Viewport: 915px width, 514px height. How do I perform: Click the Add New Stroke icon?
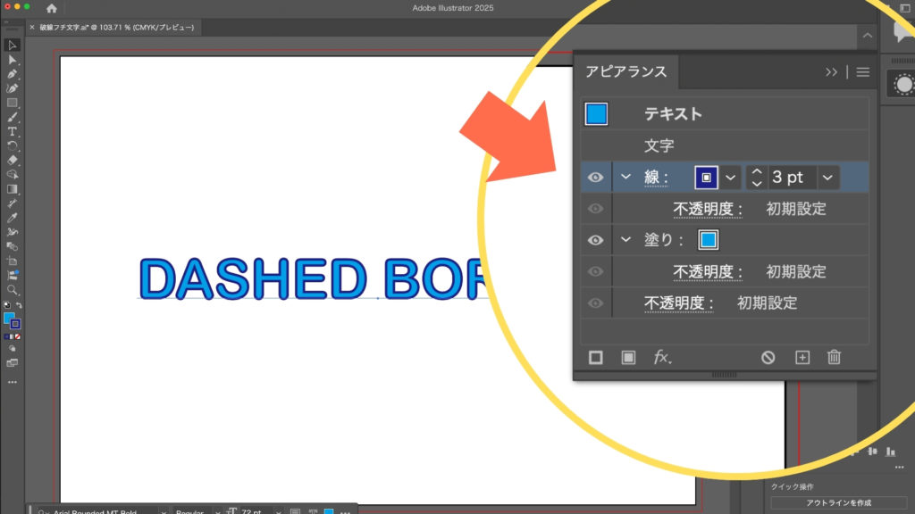point(596,357)
